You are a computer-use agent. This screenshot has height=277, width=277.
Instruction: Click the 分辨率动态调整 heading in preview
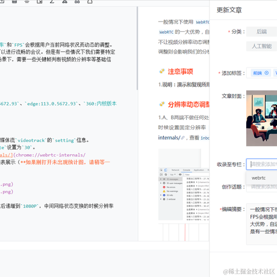pyautogui.click(x=188, y=105)
